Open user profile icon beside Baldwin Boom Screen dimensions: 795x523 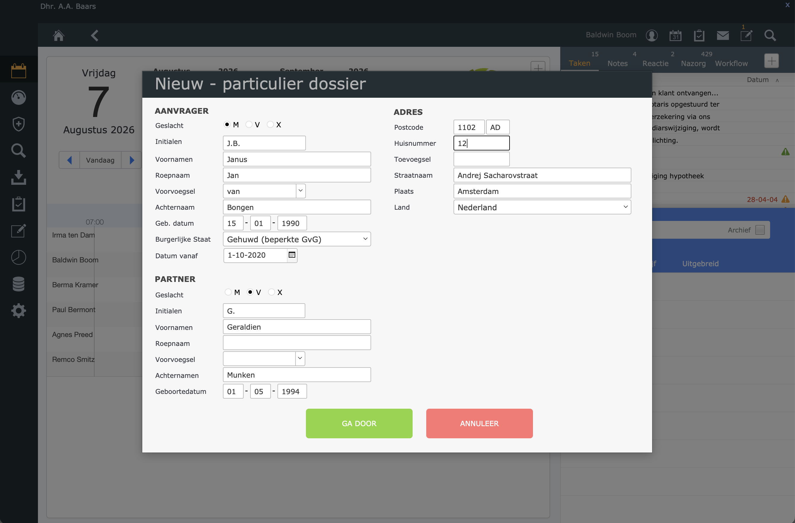coord(651,35)
